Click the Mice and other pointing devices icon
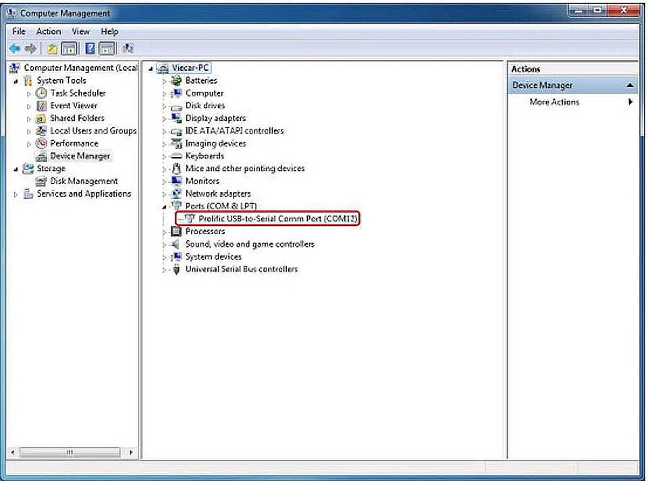The height and width of the screenshot is (481, 648). pyautogui.click(x=176, y=169)
